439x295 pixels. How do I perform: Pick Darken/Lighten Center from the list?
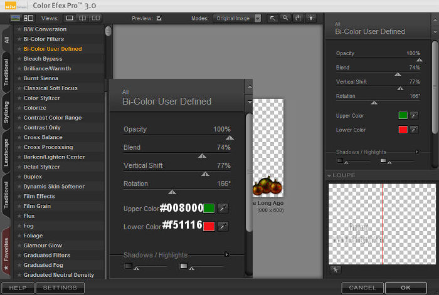55,157
